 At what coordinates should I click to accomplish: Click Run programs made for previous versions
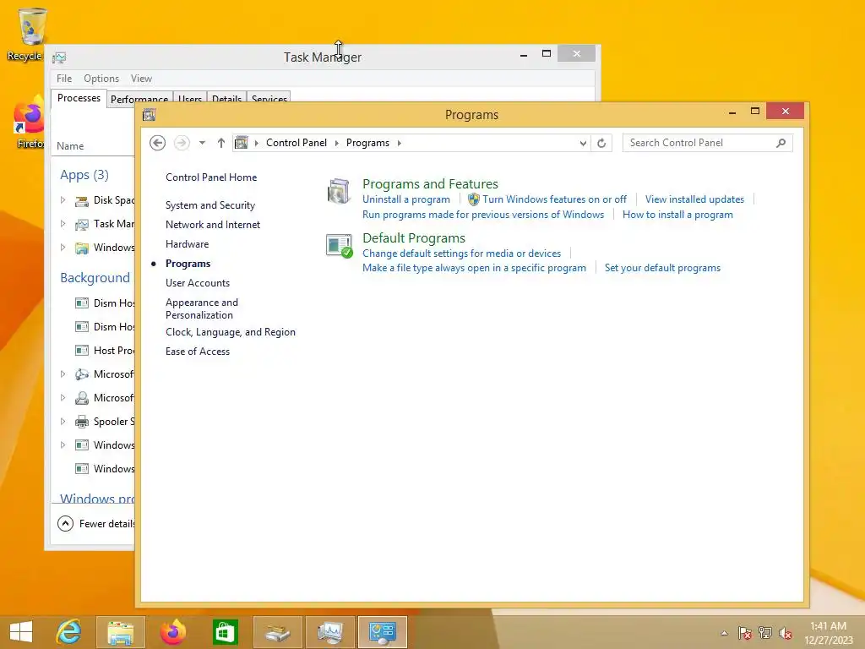tap(483, 215)
